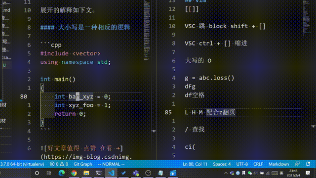
Task: Open the clock showing 23:45
Action: tap(293, 173)
